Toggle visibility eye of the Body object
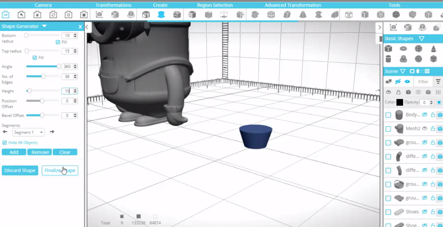 tap(424, 114)
